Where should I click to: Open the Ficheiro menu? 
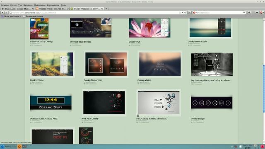click(5, 5)
